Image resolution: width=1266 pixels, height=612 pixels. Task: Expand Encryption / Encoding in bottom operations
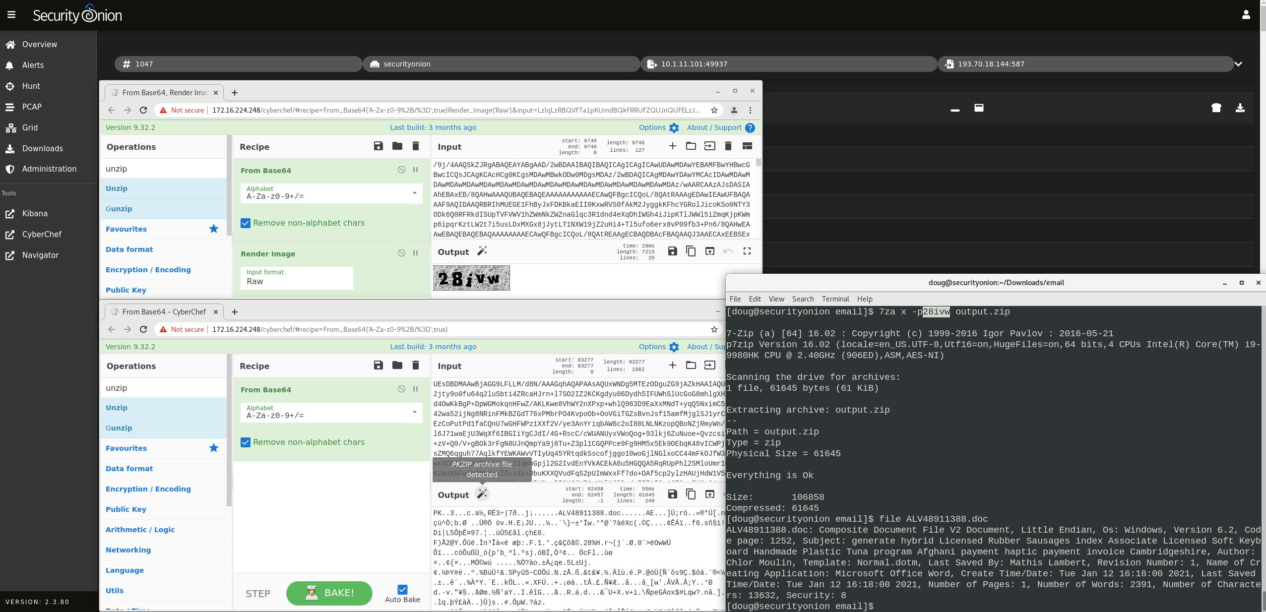[163, 489]
